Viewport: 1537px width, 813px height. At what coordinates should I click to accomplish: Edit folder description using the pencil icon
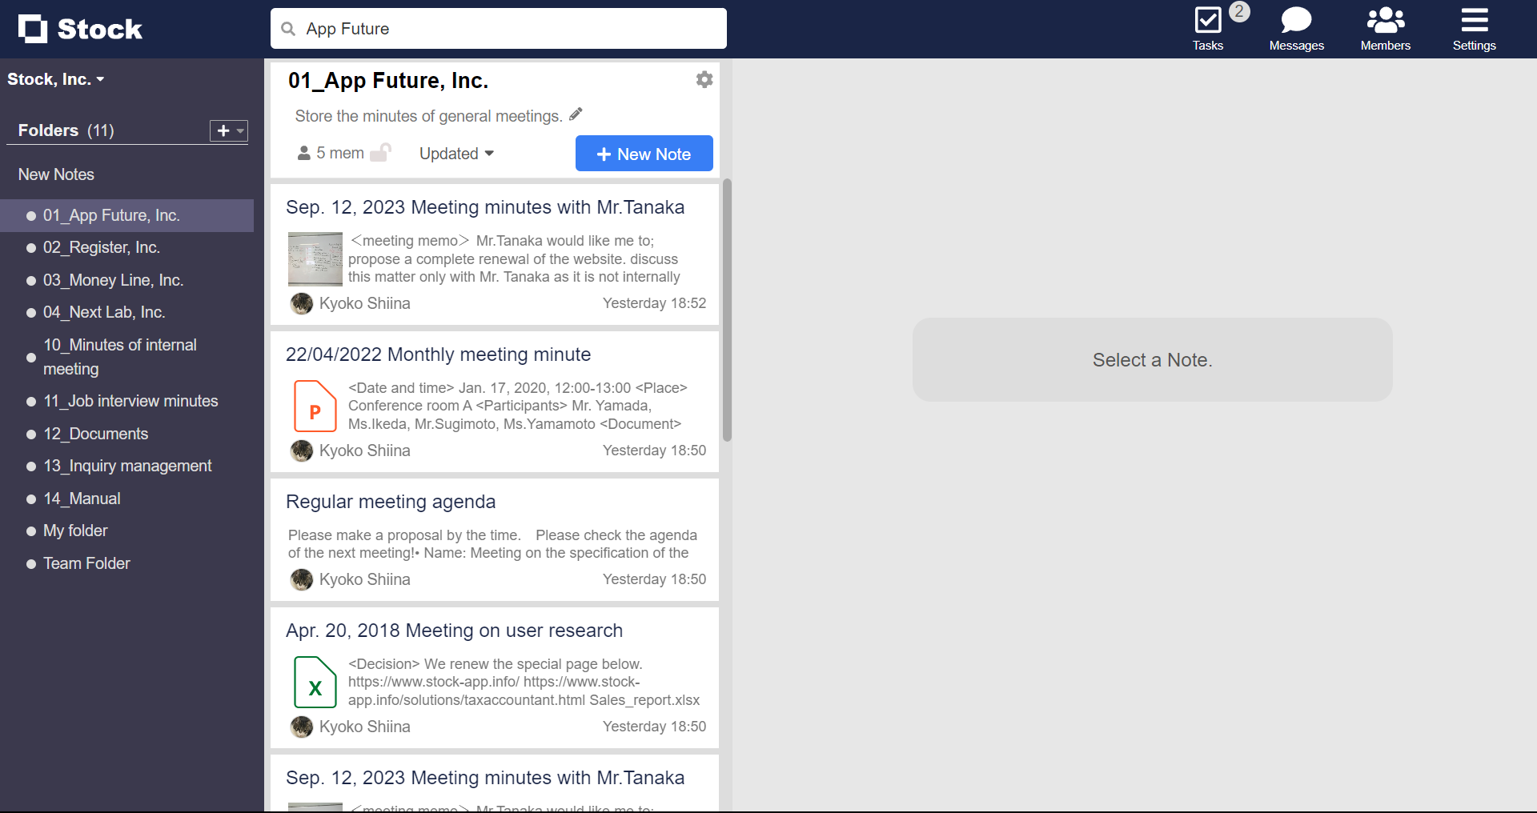tap(576, 114)
